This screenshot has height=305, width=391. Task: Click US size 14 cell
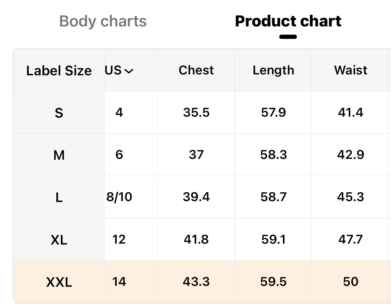119,282
